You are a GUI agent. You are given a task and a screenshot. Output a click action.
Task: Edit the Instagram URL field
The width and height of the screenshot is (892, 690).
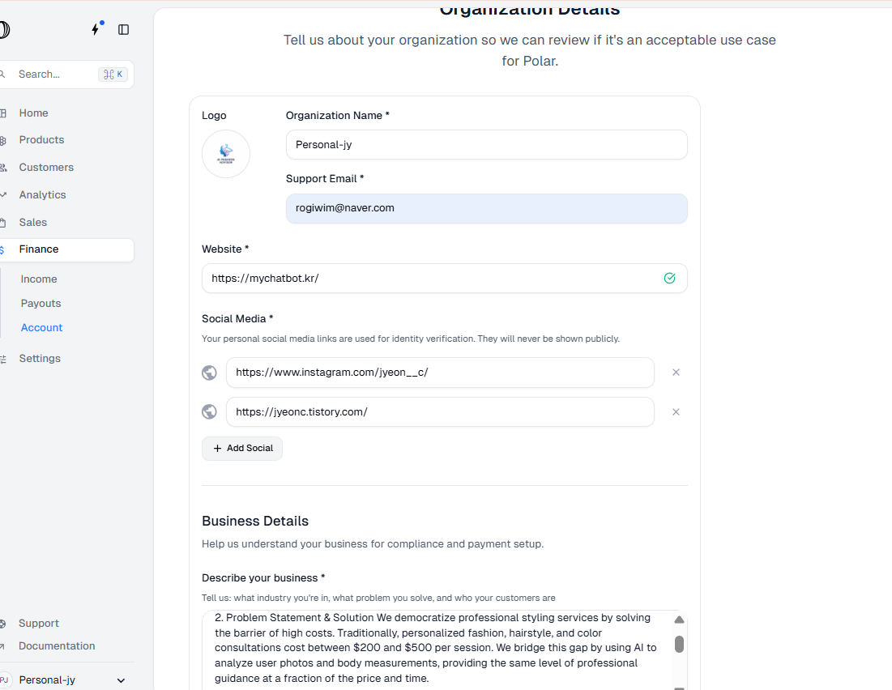pyautogui.click(x=440, y=373)
